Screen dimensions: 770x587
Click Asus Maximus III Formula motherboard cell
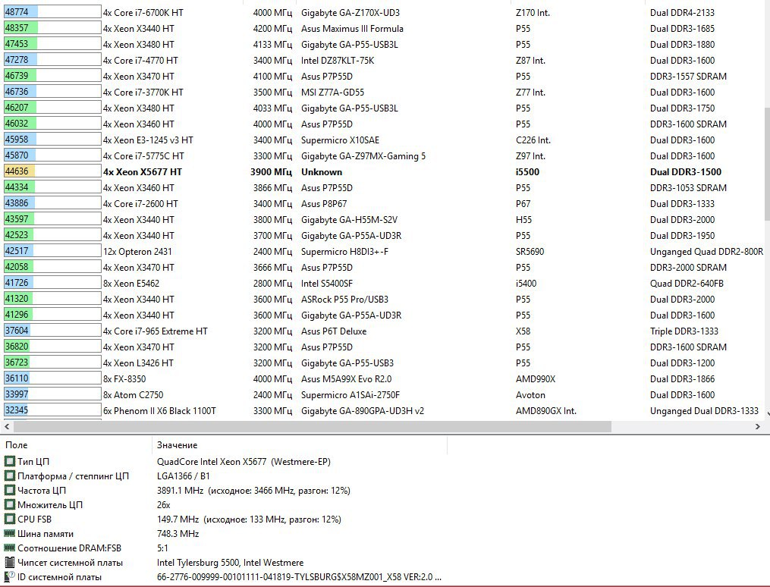(352, 29)
